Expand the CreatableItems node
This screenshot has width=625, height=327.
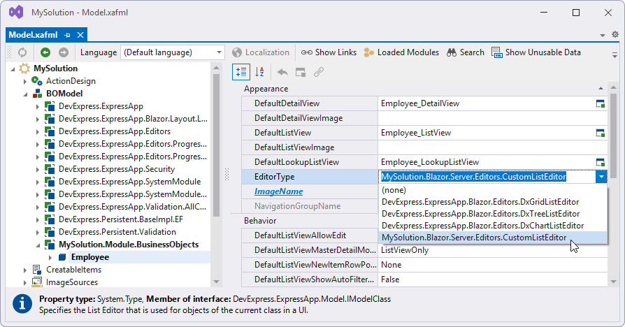click(25, 270)
